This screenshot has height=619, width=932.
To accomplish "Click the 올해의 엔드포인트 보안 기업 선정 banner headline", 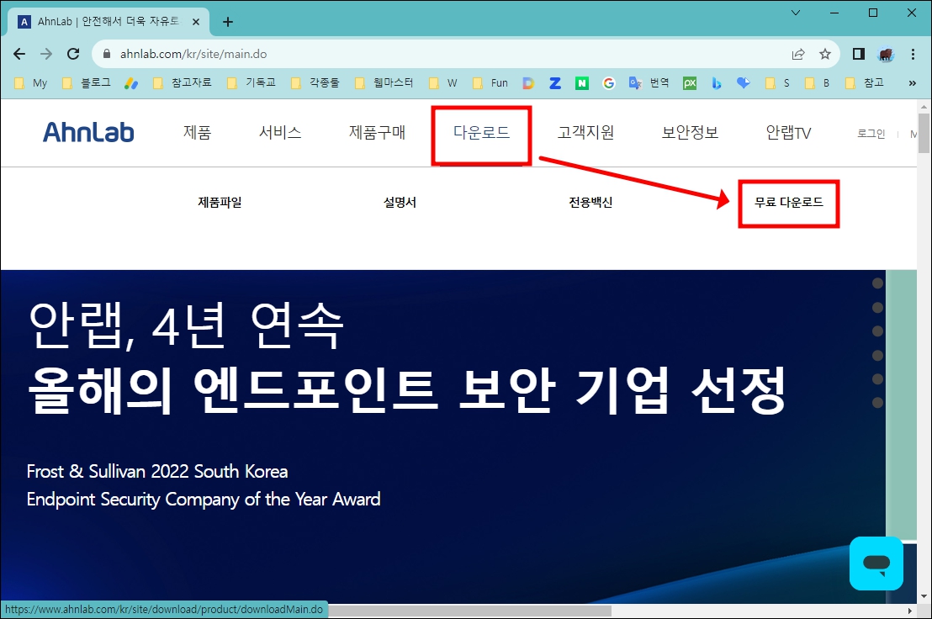I will [x=407, y=389].
